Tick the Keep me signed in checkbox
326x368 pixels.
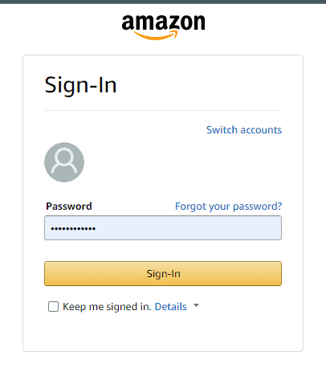point(53,306)
